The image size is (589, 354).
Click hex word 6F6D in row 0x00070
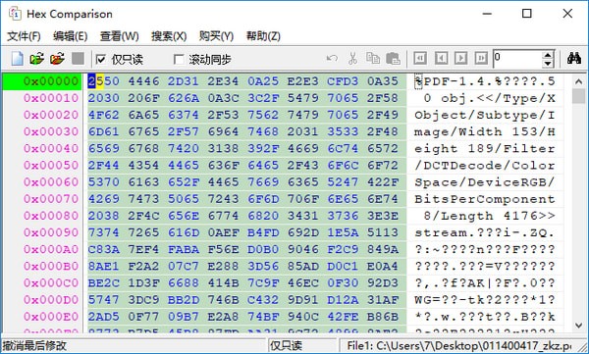click(263, 199)
